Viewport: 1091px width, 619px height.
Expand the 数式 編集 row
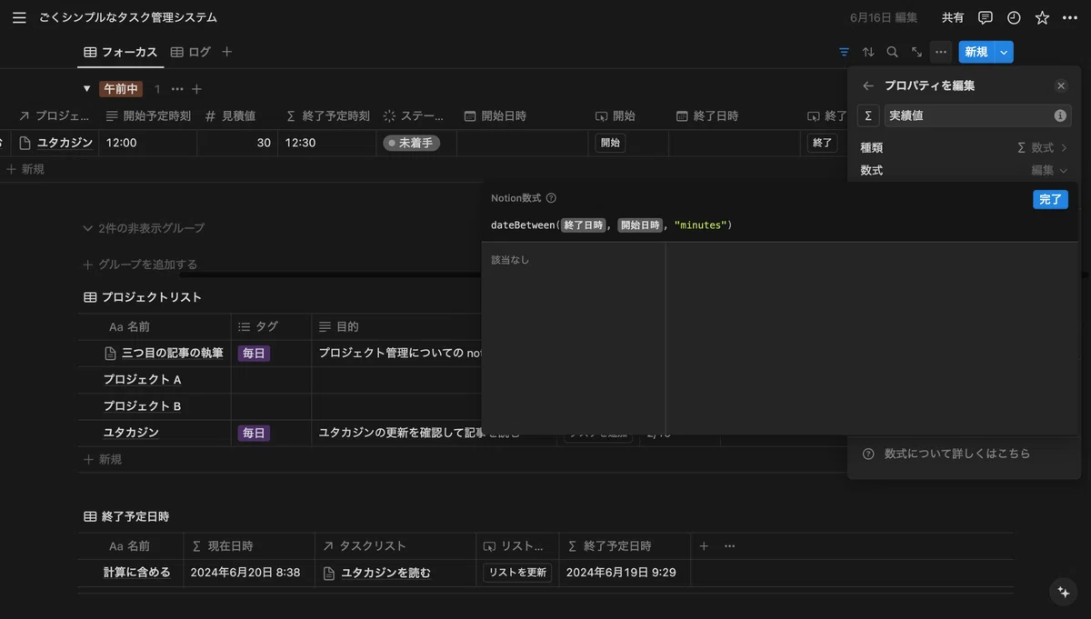coord(964,170)
